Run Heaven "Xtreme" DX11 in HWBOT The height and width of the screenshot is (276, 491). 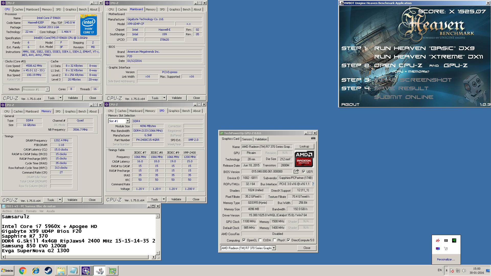pyautogui.click(x=429, y=57)
